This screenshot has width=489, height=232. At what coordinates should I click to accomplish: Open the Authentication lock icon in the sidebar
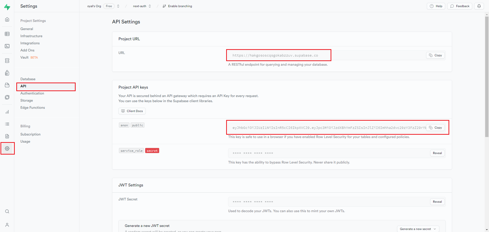[x=7, y=73]
